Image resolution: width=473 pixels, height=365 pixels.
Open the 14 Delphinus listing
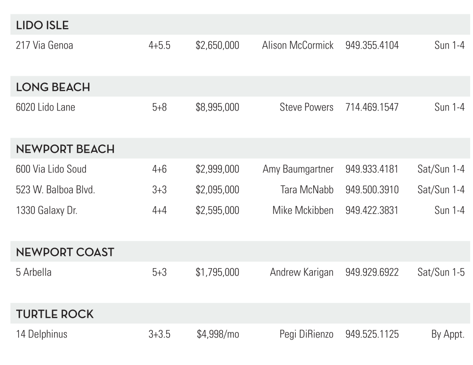42,335
